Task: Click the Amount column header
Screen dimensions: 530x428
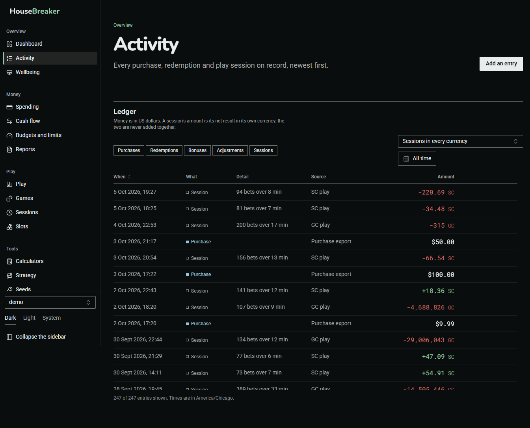Action: pos(446,177)
